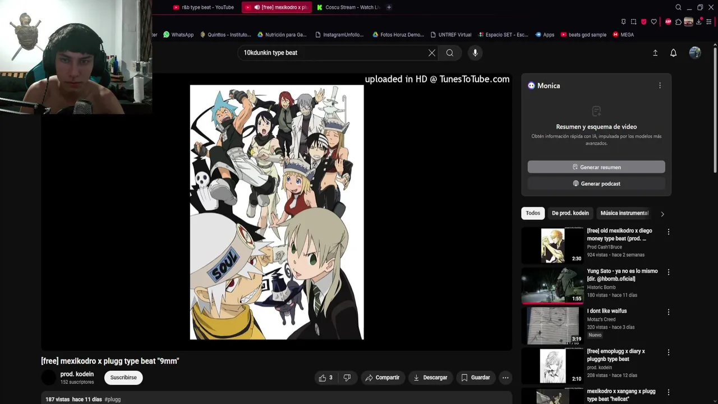The width and height of the screenshot is (718, 404).
Task: Select the Todos filter chip
Action: pos(533,213)
